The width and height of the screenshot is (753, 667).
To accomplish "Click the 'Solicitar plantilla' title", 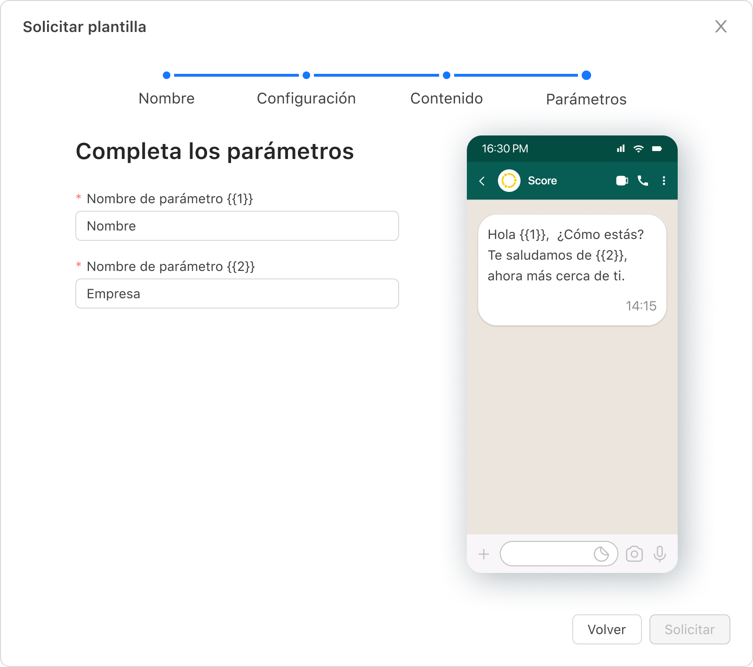I will (85, 27).
